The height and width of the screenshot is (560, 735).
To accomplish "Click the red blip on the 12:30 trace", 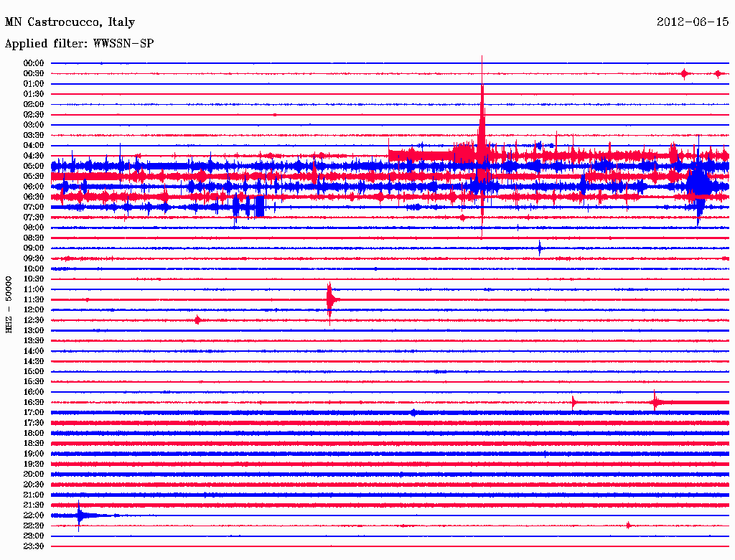I will tap(197, 320).
